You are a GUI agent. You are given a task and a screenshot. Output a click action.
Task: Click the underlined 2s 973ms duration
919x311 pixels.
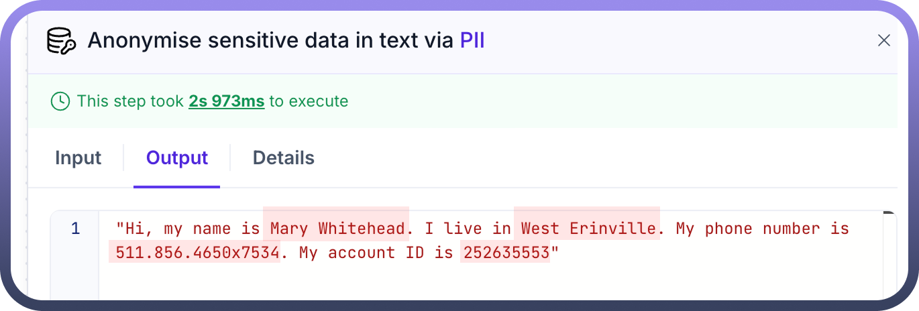point(226,102)
